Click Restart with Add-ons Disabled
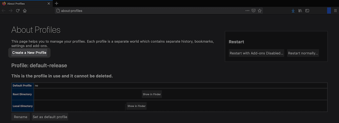Screen dimensions: 339x123 pyautogui.click(x=256, y=53)
